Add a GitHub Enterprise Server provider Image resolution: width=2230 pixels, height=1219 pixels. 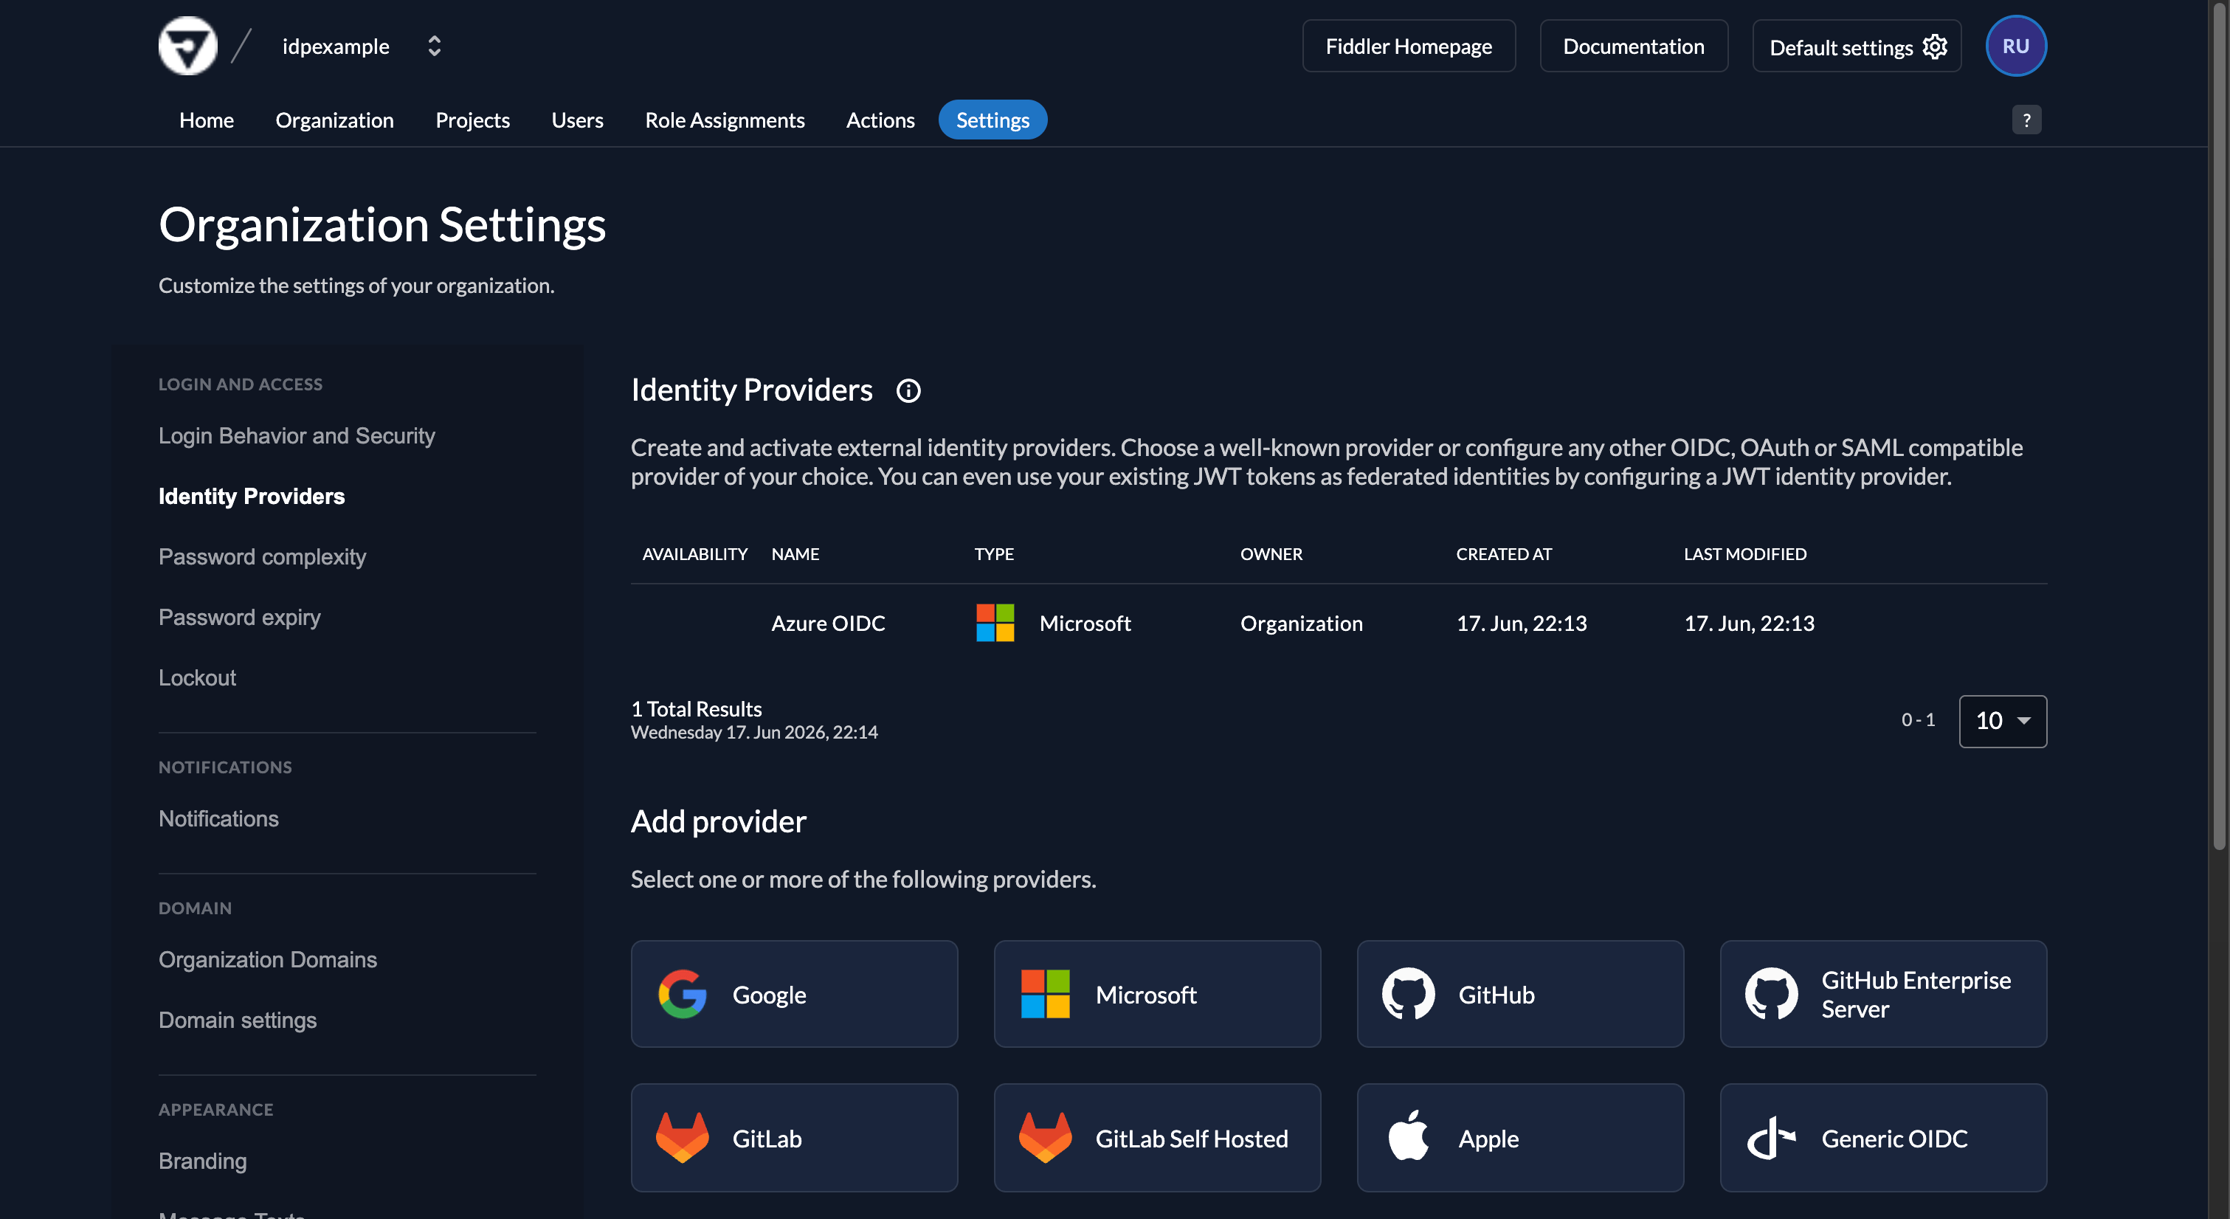pyautogui.click(x=1883, y=994)
